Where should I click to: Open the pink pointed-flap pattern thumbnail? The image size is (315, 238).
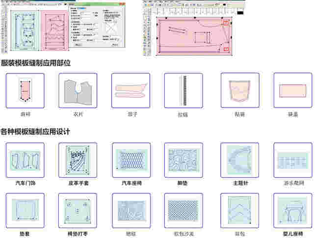pyautogui.click(x=25, y=91)
